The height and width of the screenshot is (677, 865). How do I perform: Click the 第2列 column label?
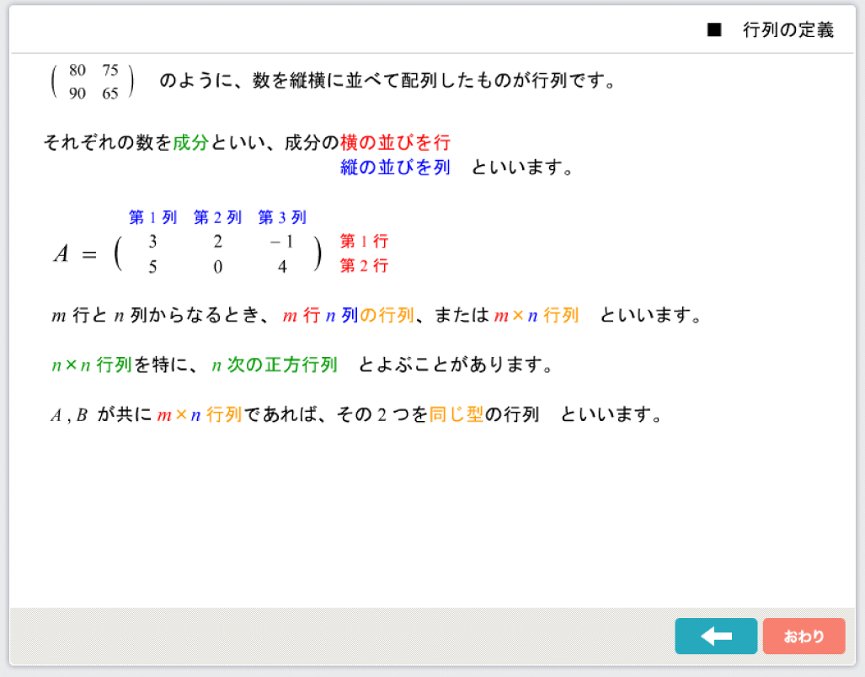point(217,218)
